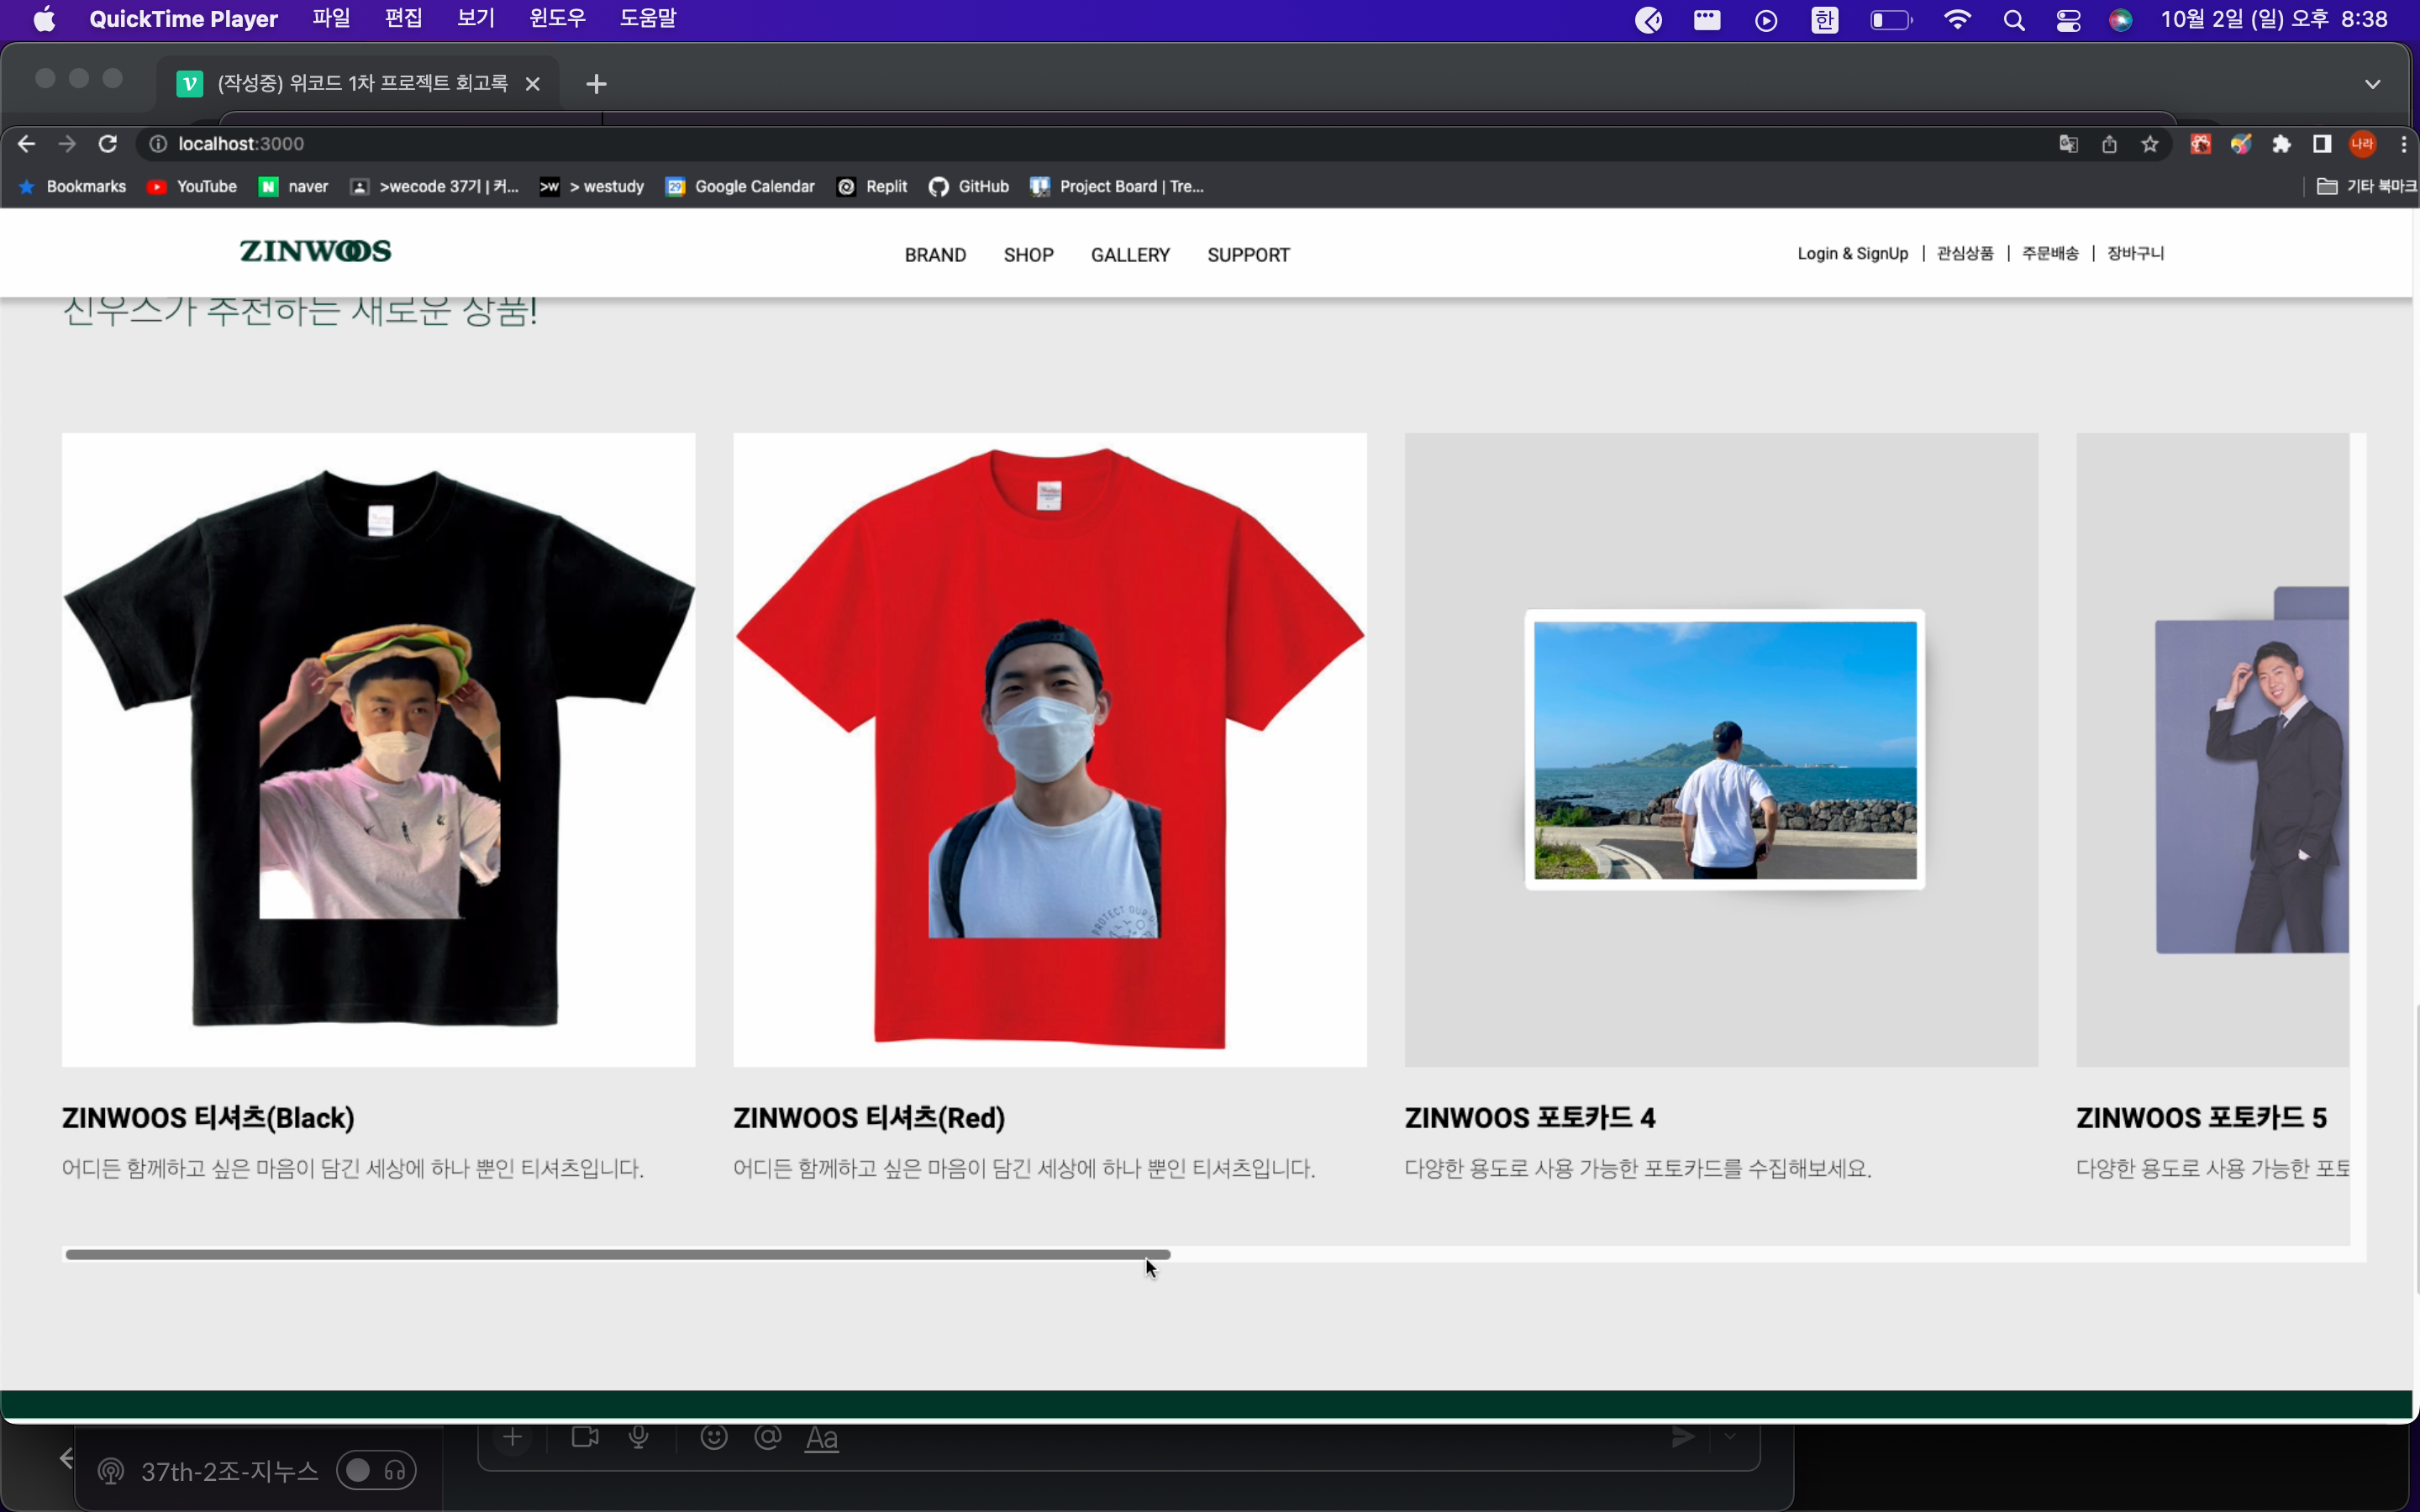Image resolution: width=2420 pixels, height=1512 pixels.
Task: Share this page icon
Action: tap(2110, 144)
